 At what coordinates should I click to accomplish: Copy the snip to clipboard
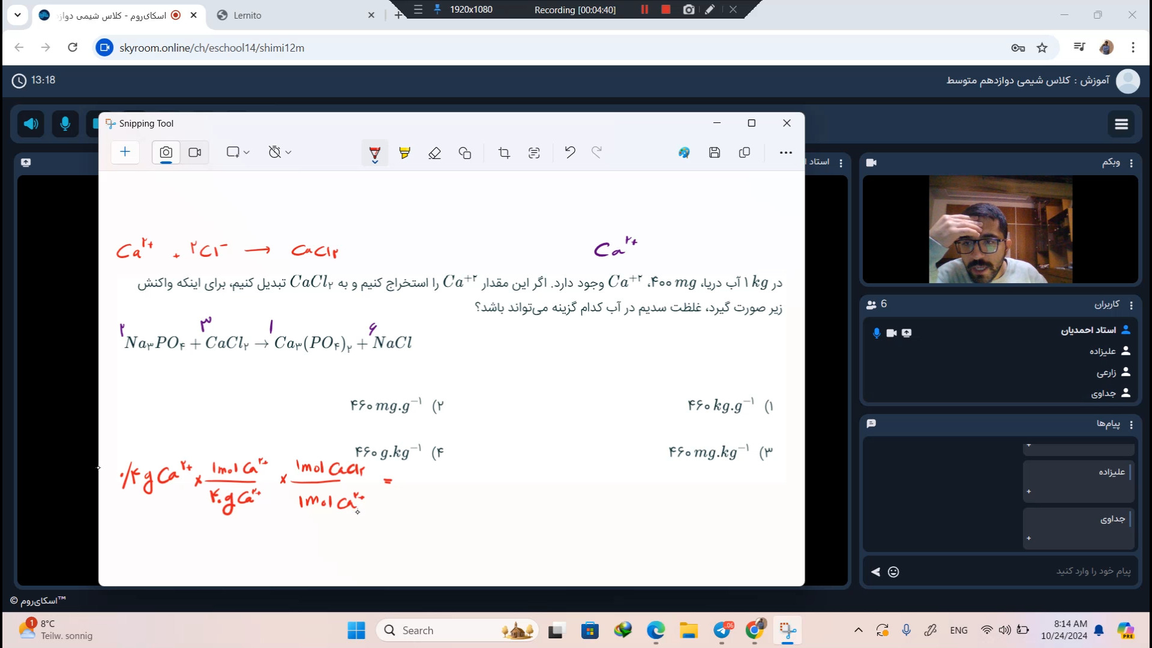[x=745, y=152]
